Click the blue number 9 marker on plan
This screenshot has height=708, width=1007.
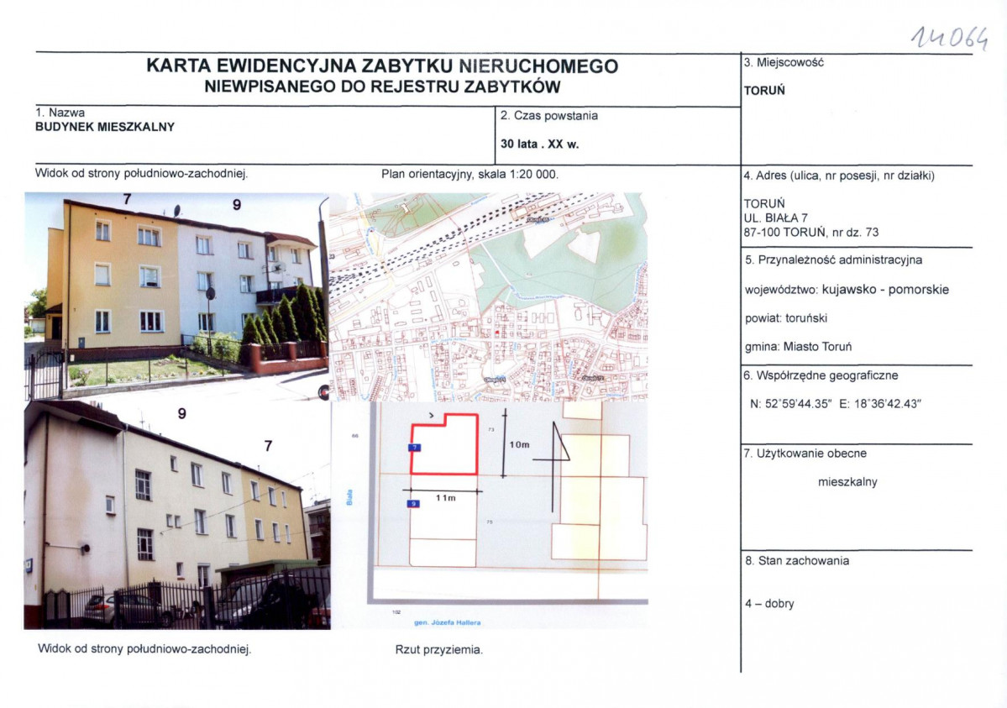tap(413, 504)
